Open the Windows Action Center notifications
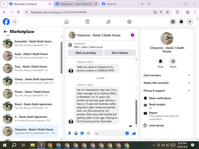 [x=193, y=145]
